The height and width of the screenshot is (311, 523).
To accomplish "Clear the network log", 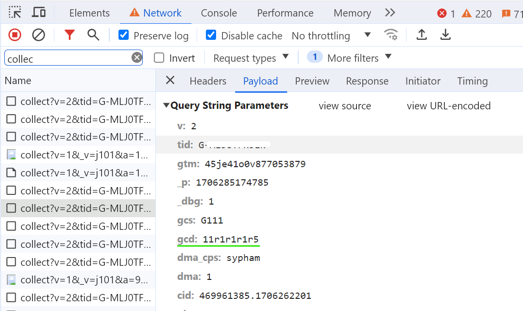I will click(x=38, y=35).
